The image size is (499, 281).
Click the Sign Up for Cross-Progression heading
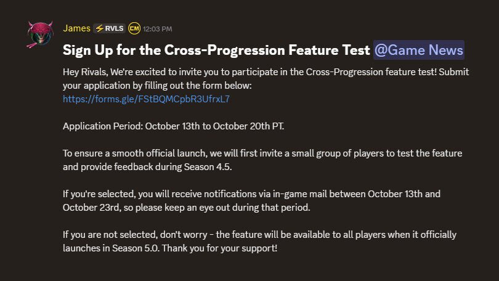point(216,50)
